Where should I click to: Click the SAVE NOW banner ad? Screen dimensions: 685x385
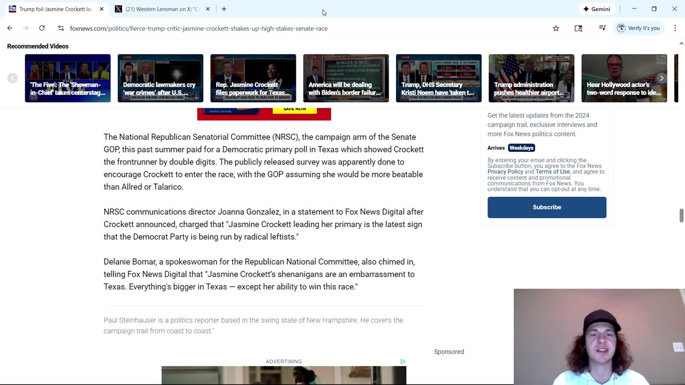pos(264,114)
